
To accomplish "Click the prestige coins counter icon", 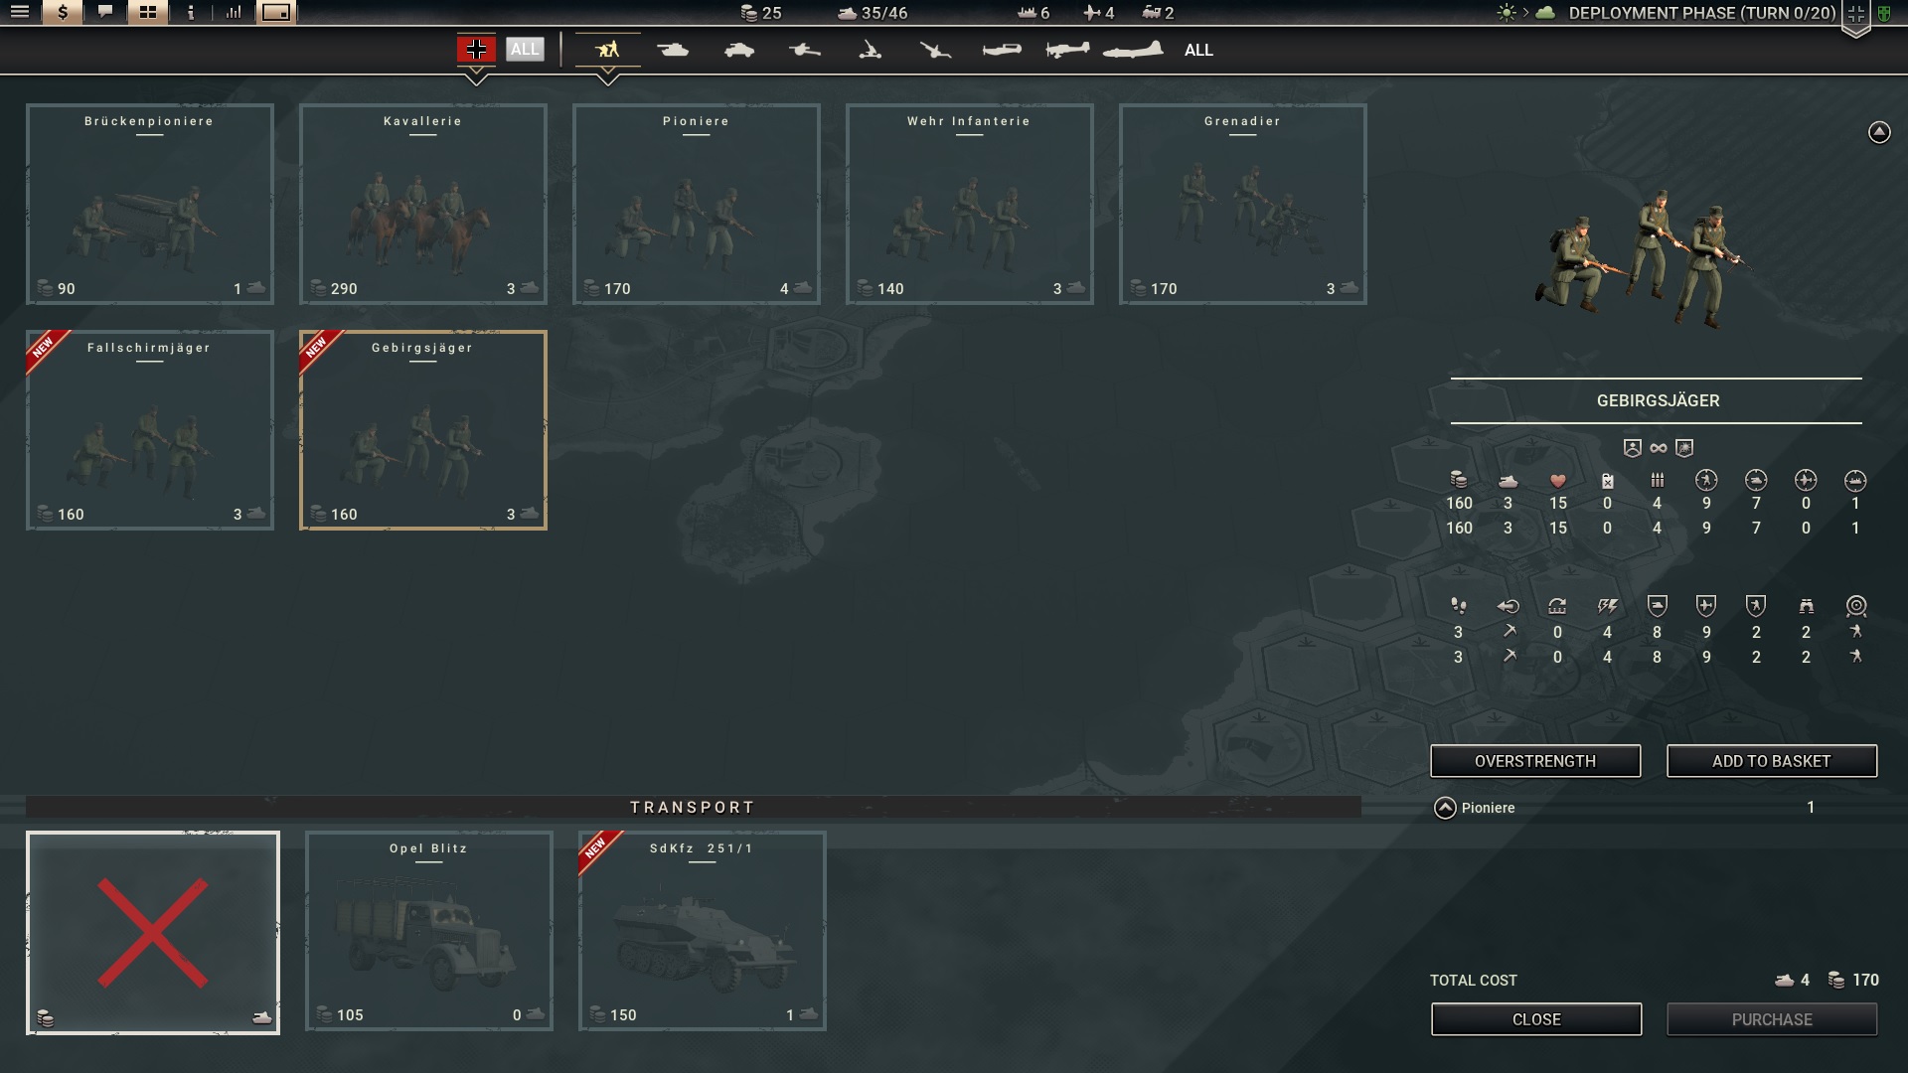I will 749,13.
